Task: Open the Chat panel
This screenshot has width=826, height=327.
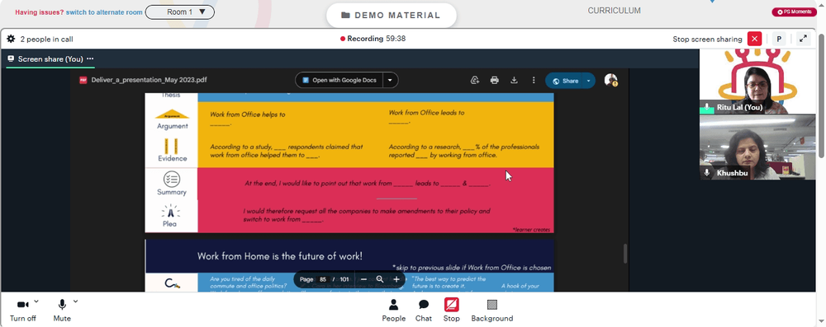Action: [424, 311]
